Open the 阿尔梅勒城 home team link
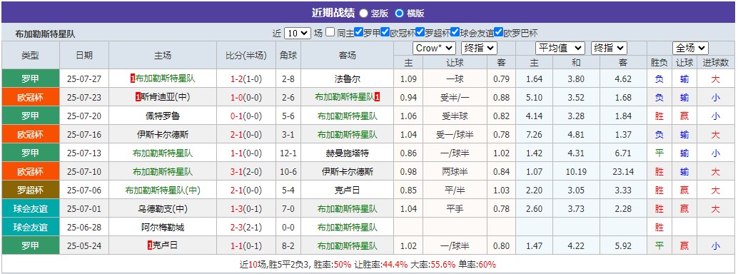The image size is (738, 274). click(x=163, y=228)
